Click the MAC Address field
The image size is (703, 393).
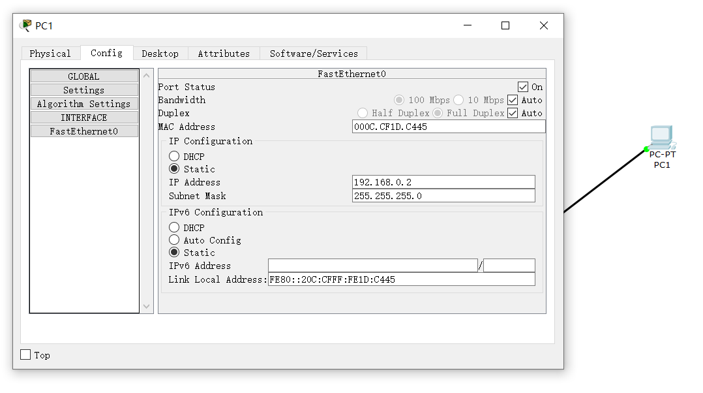coord(449,127)
